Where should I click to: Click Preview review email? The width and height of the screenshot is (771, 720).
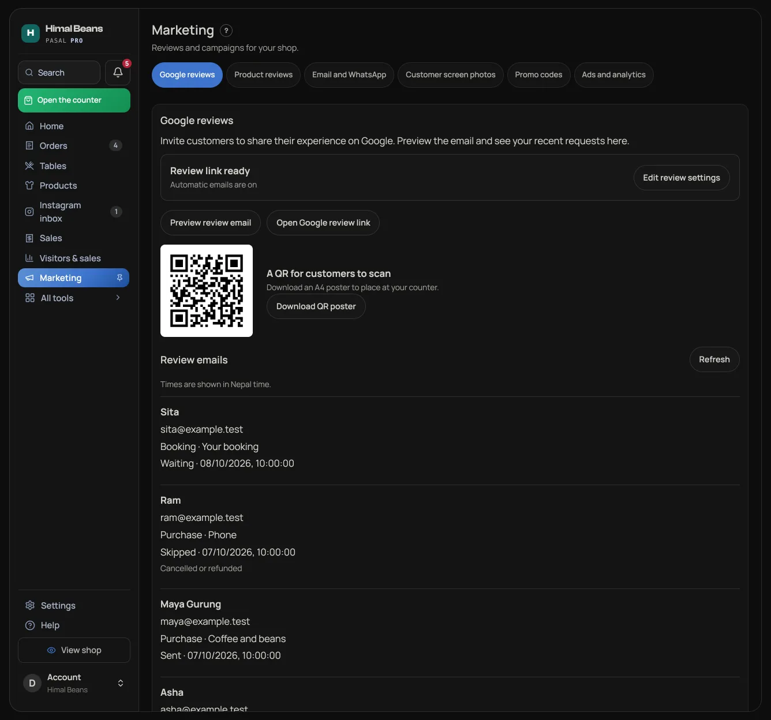click(211, 223)
